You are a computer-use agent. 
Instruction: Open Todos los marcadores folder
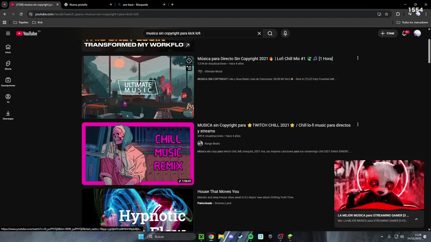pyautogui.click(x=412, y=23)
